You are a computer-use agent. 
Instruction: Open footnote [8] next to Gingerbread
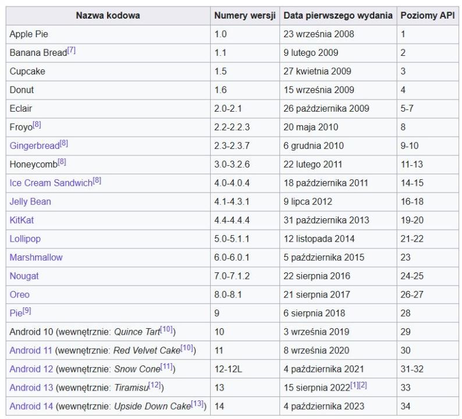64,144
